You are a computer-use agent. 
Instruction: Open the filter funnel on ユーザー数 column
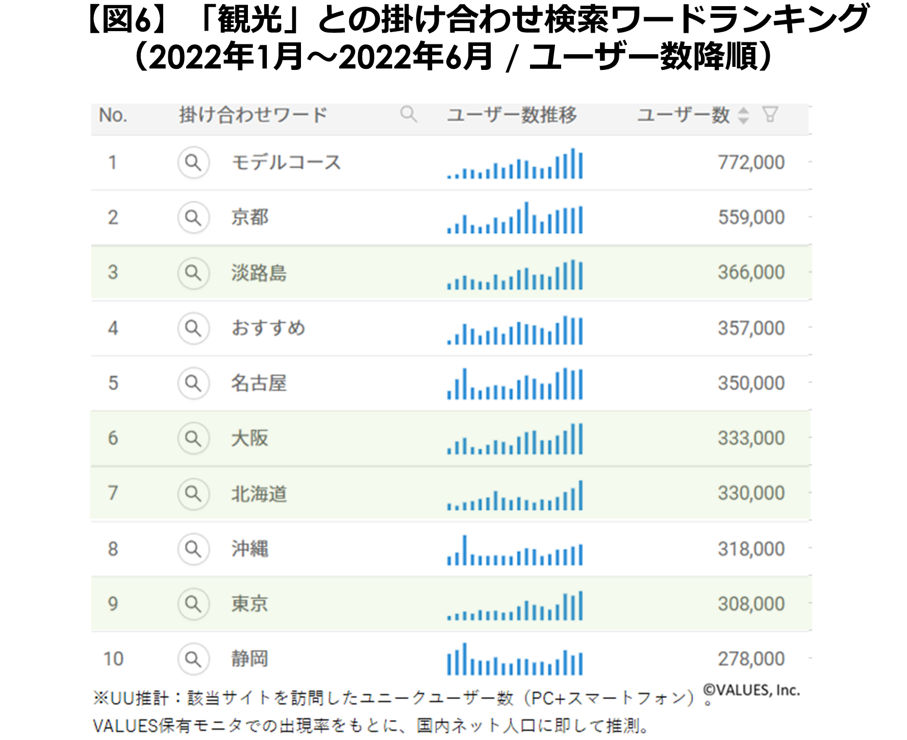770,114
